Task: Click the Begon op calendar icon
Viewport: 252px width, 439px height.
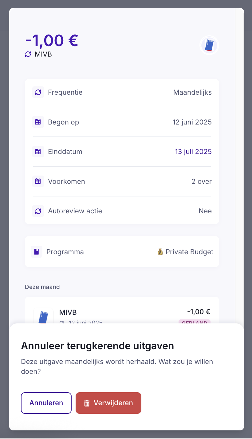Action: click(x=38, y=122)
